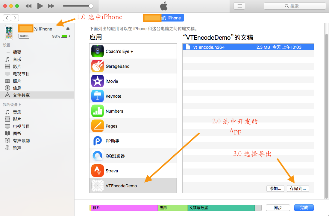Select Pages app icon
Screen dimensions: 329x216
point(98,126)
